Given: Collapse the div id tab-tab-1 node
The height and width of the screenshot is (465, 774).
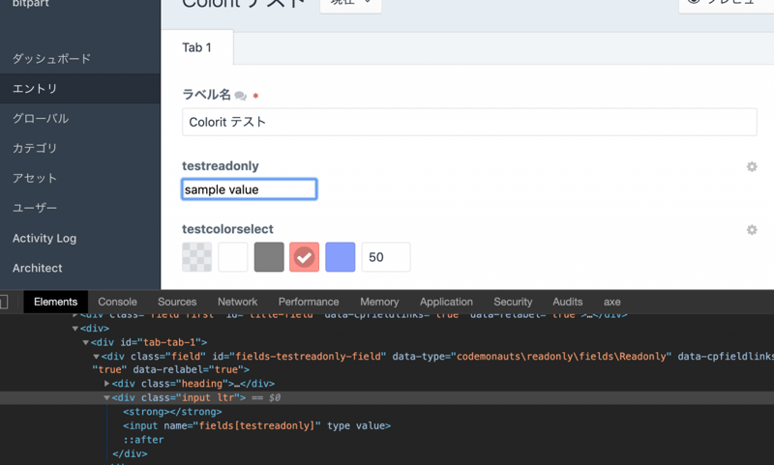Looking at the screenshot, I should coord(85,342).
